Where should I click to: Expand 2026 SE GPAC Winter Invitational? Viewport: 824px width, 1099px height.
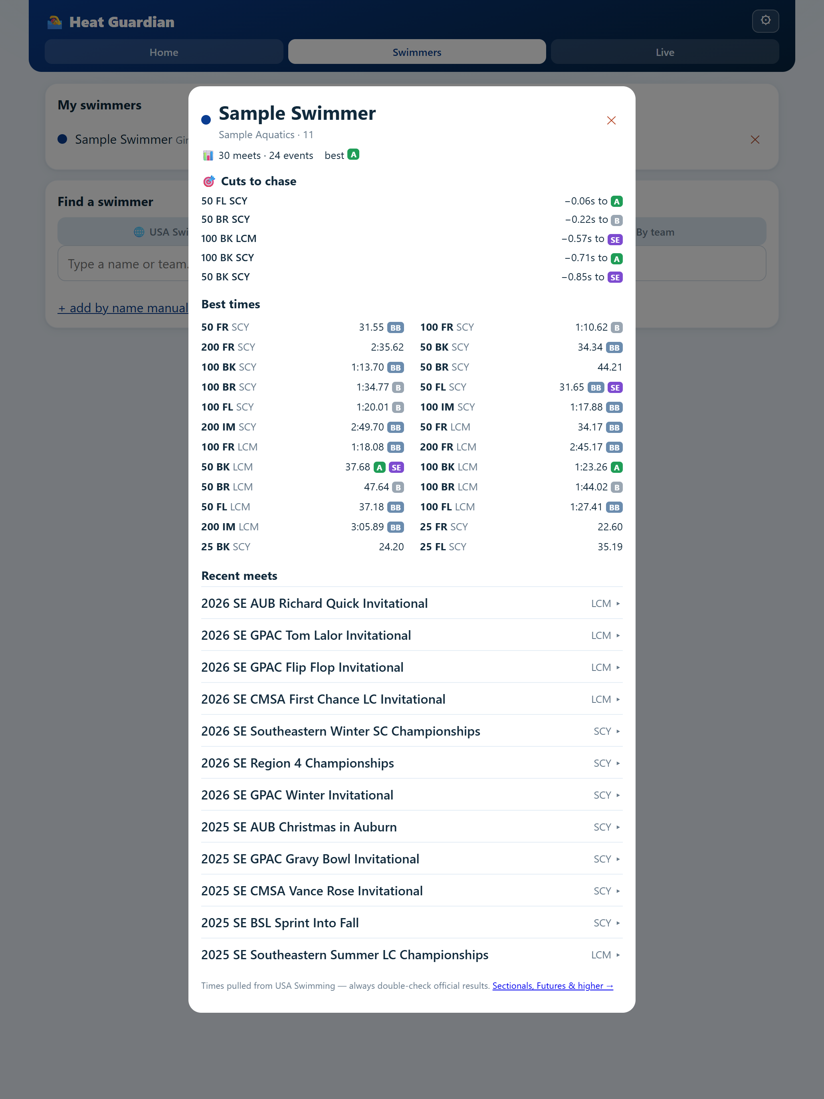point(412,795)
